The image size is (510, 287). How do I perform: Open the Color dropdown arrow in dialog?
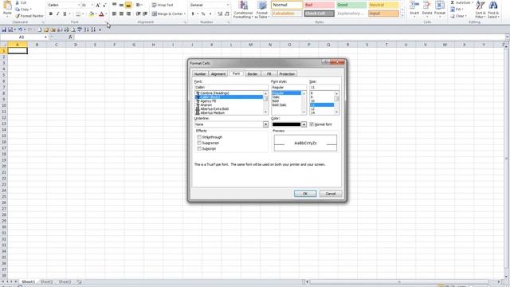tap(304, 124)
